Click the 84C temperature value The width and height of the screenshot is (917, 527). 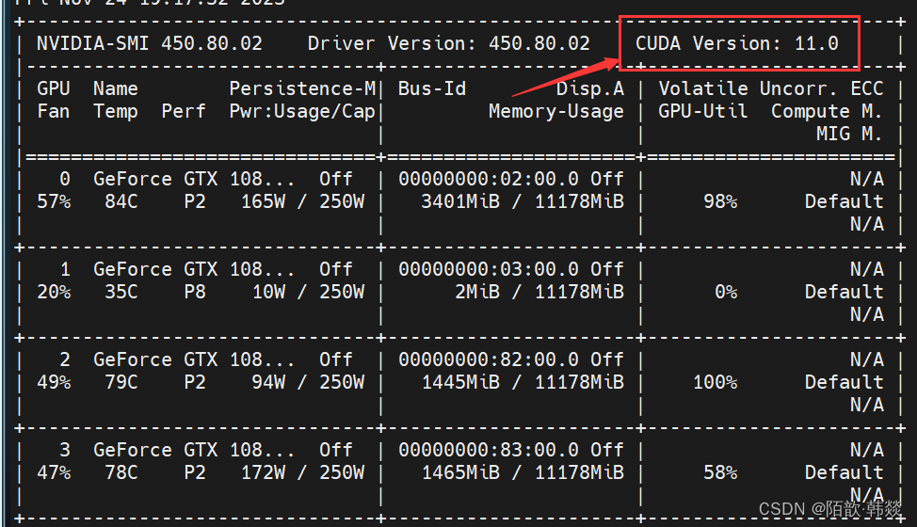121,201
